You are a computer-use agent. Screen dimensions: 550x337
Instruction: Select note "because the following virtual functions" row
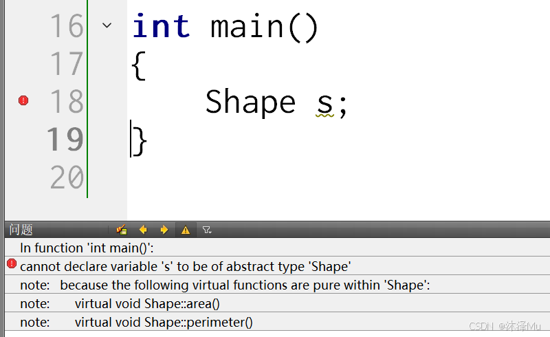pyautogui.click(x=277, y=285)
